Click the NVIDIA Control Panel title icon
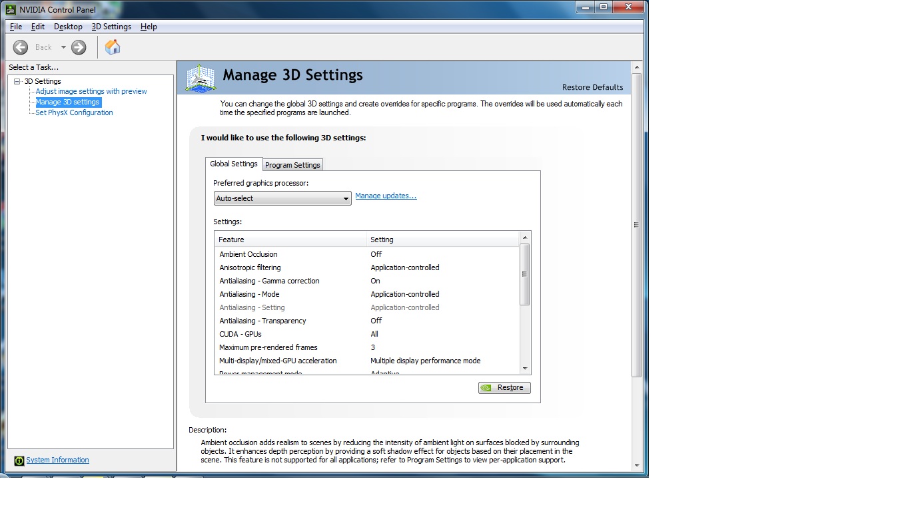 [11, 9]
